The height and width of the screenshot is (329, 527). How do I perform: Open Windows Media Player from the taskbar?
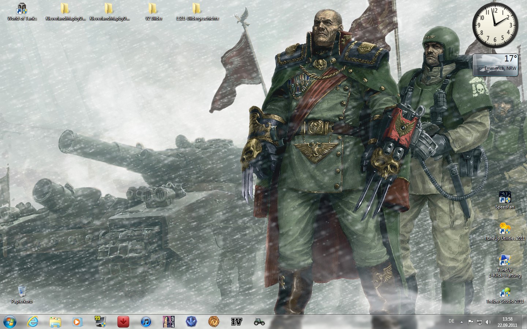77,322
